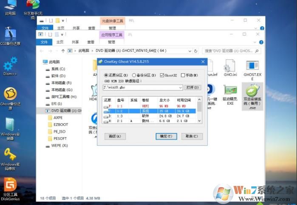Sort partition list by 总大小 column
The height and width of the screenshot is (205, 297).
164,100
